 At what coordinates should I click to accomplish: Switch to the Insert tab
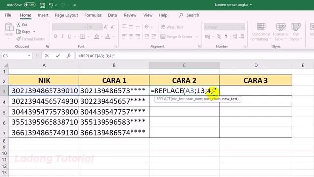43,15
